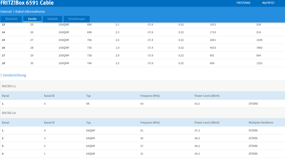Click the 45 MHz frequency cell
This screenshot has height=159, width=285.
click(x=142, y=138)
